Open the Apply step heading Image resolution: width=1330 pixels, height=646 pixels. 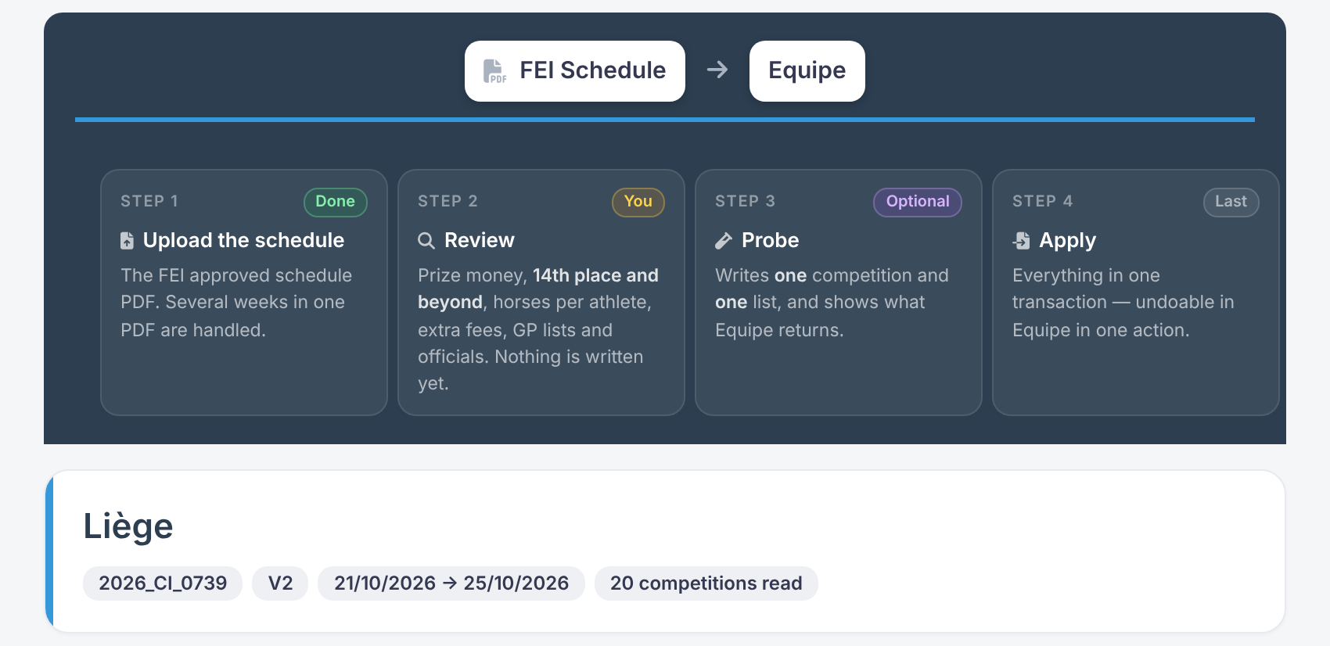click(1068, 240)
